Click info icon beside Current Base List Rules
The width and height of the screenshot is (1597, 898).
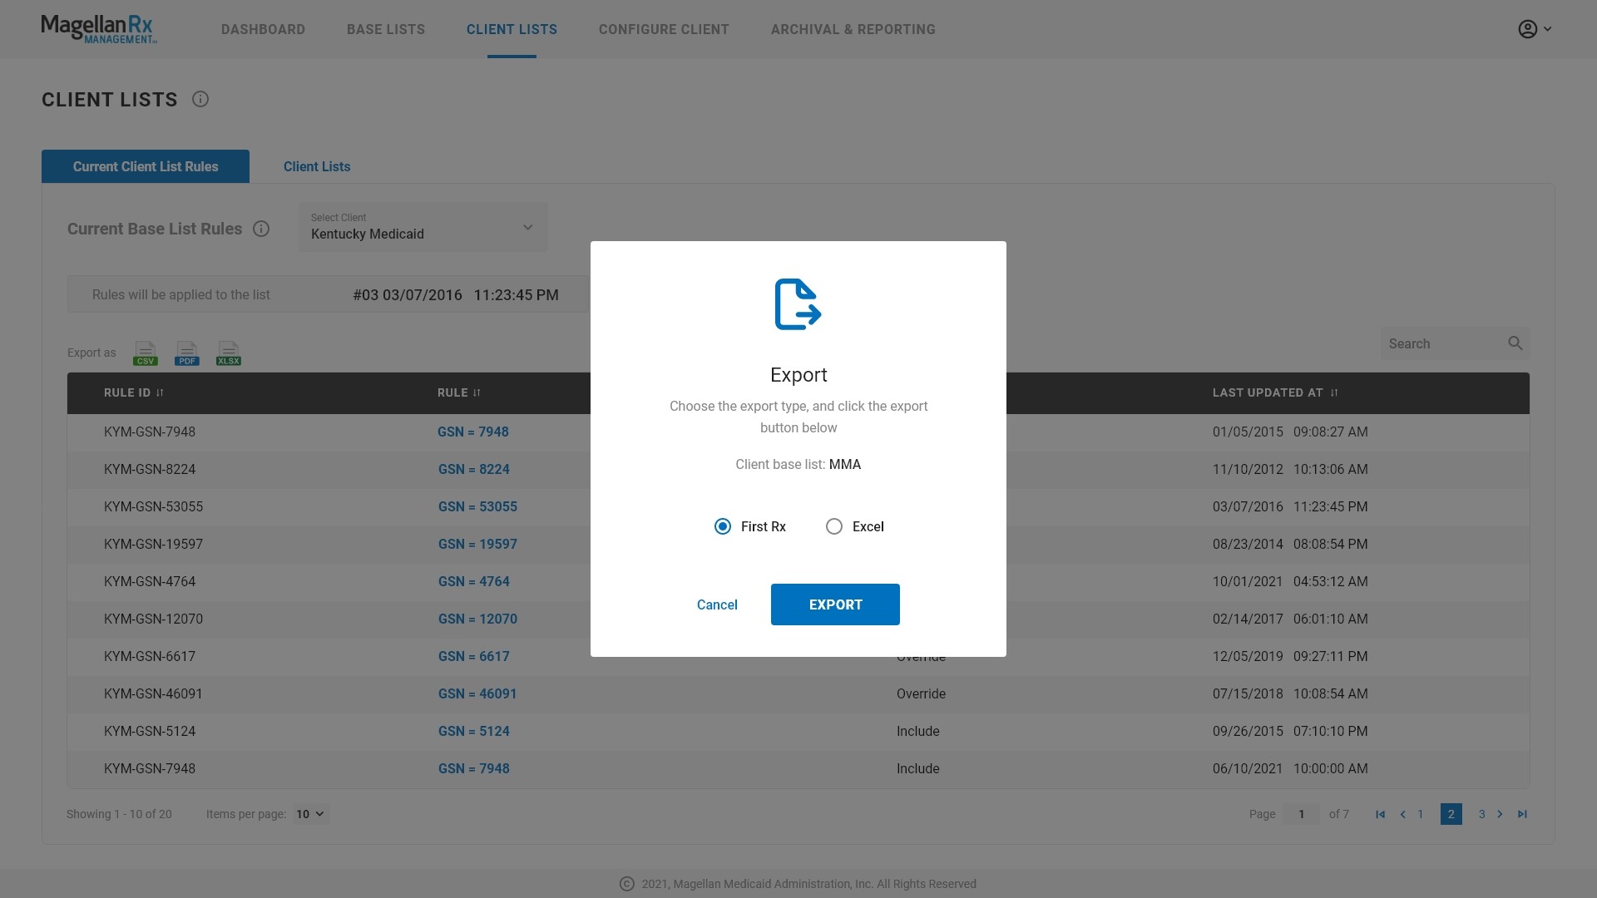coord(261,229)
